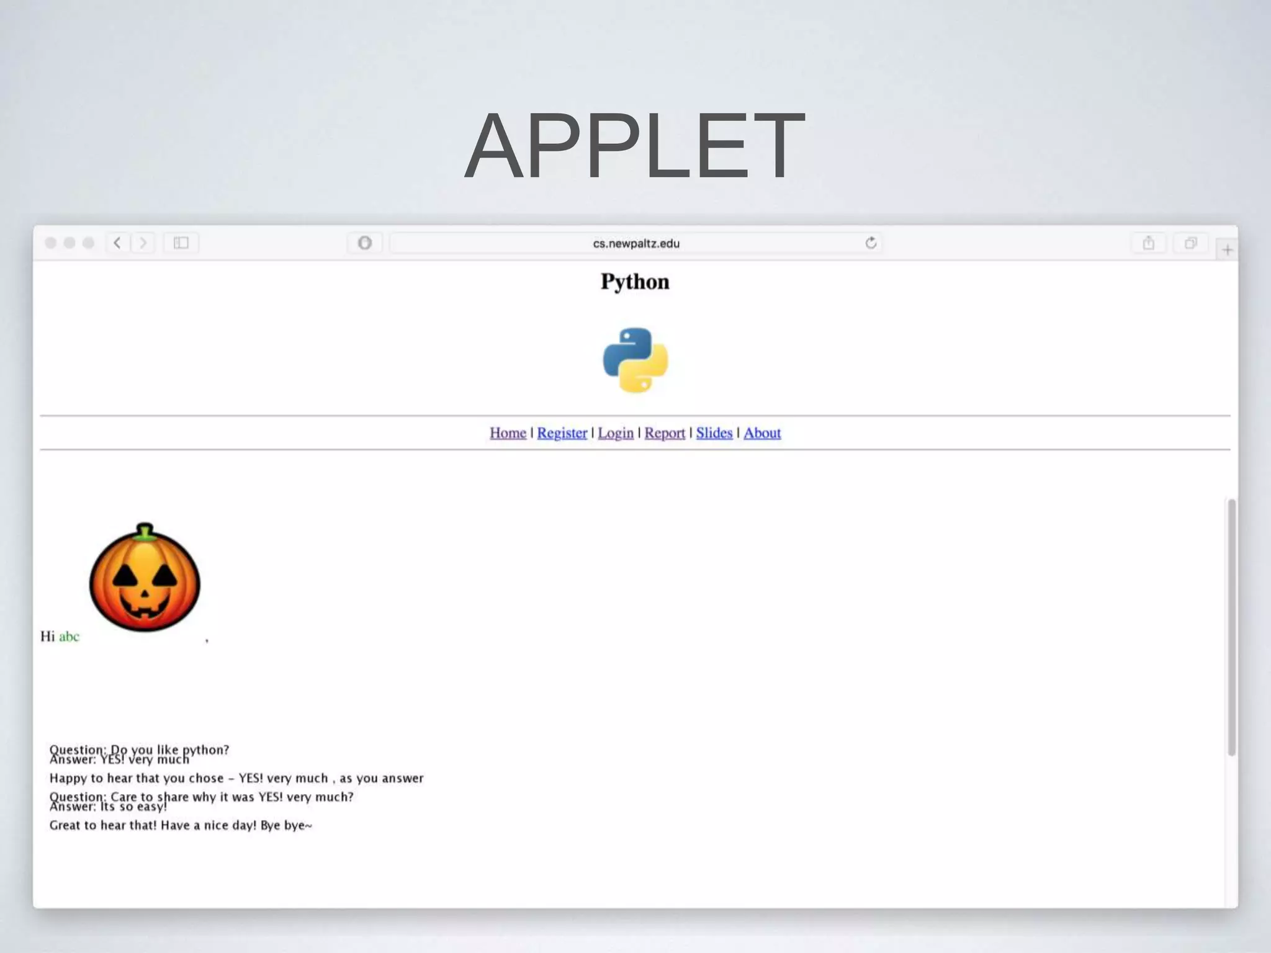Open the Report link
The image size is (1271, 953).
tap(665, 433)
